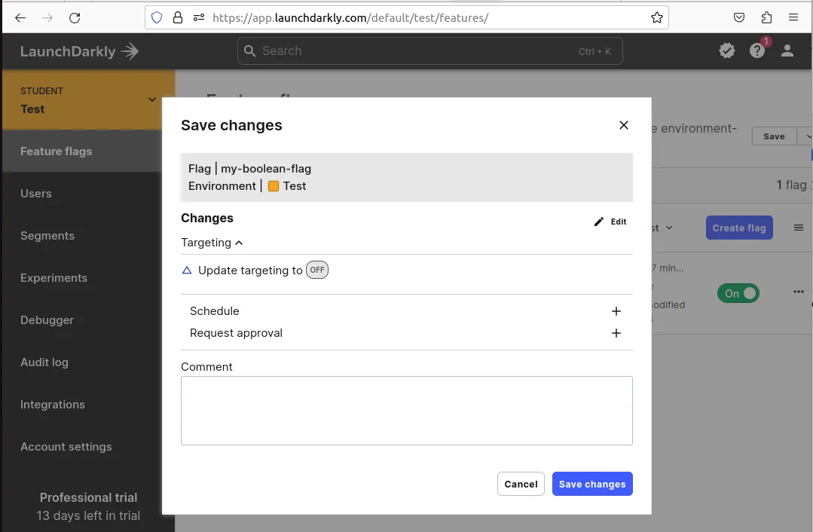Click the '1 flag' count text
813x532 pixels.
[x=791, y=185]
